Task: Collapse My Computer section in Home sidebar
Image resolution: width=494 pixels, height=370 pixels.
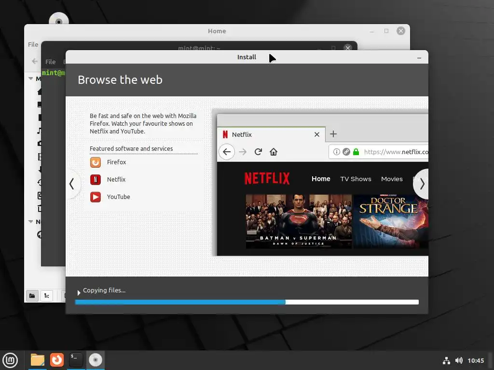Action: click(x=30, y=79)
